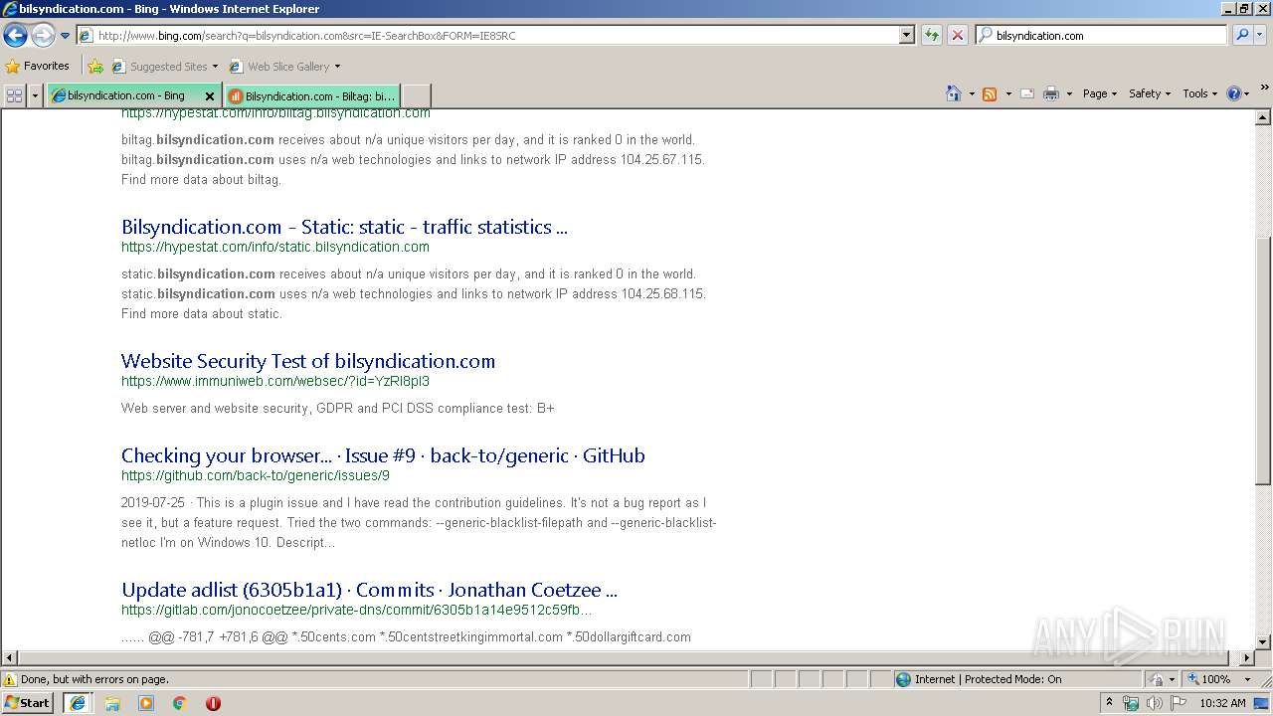This screenshot has height=716, width=1273.
Task: Click the Home icon in command bar
Action: pyautogui.click(x=953, y=93)
